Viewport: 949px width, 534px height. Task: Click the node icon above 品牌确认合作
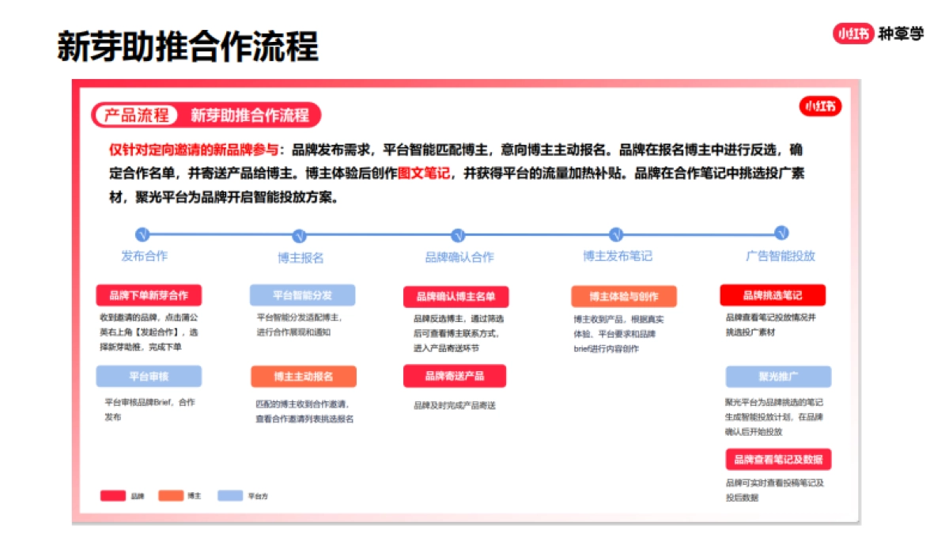coord(459,234)
